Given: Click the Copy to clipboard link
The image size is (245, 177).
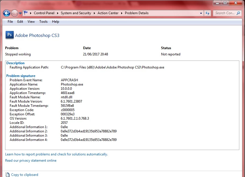Looking at the screenshot, I should click(x=24, y=175).
